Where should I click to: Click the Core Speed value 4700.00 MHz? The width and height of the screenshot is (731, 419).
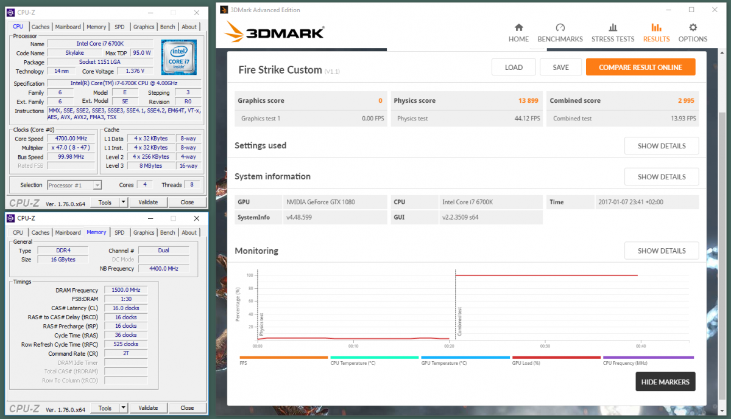click(x=71, y=139)
